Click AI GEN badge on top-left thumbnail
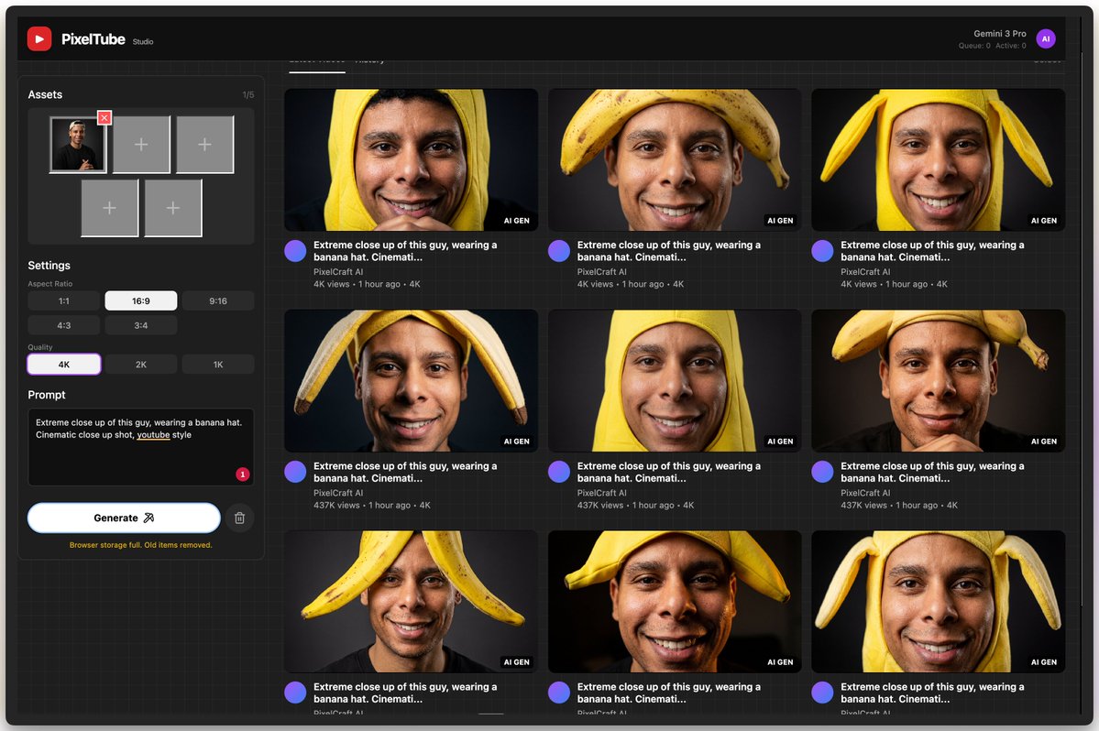 (x=517, y=221)
